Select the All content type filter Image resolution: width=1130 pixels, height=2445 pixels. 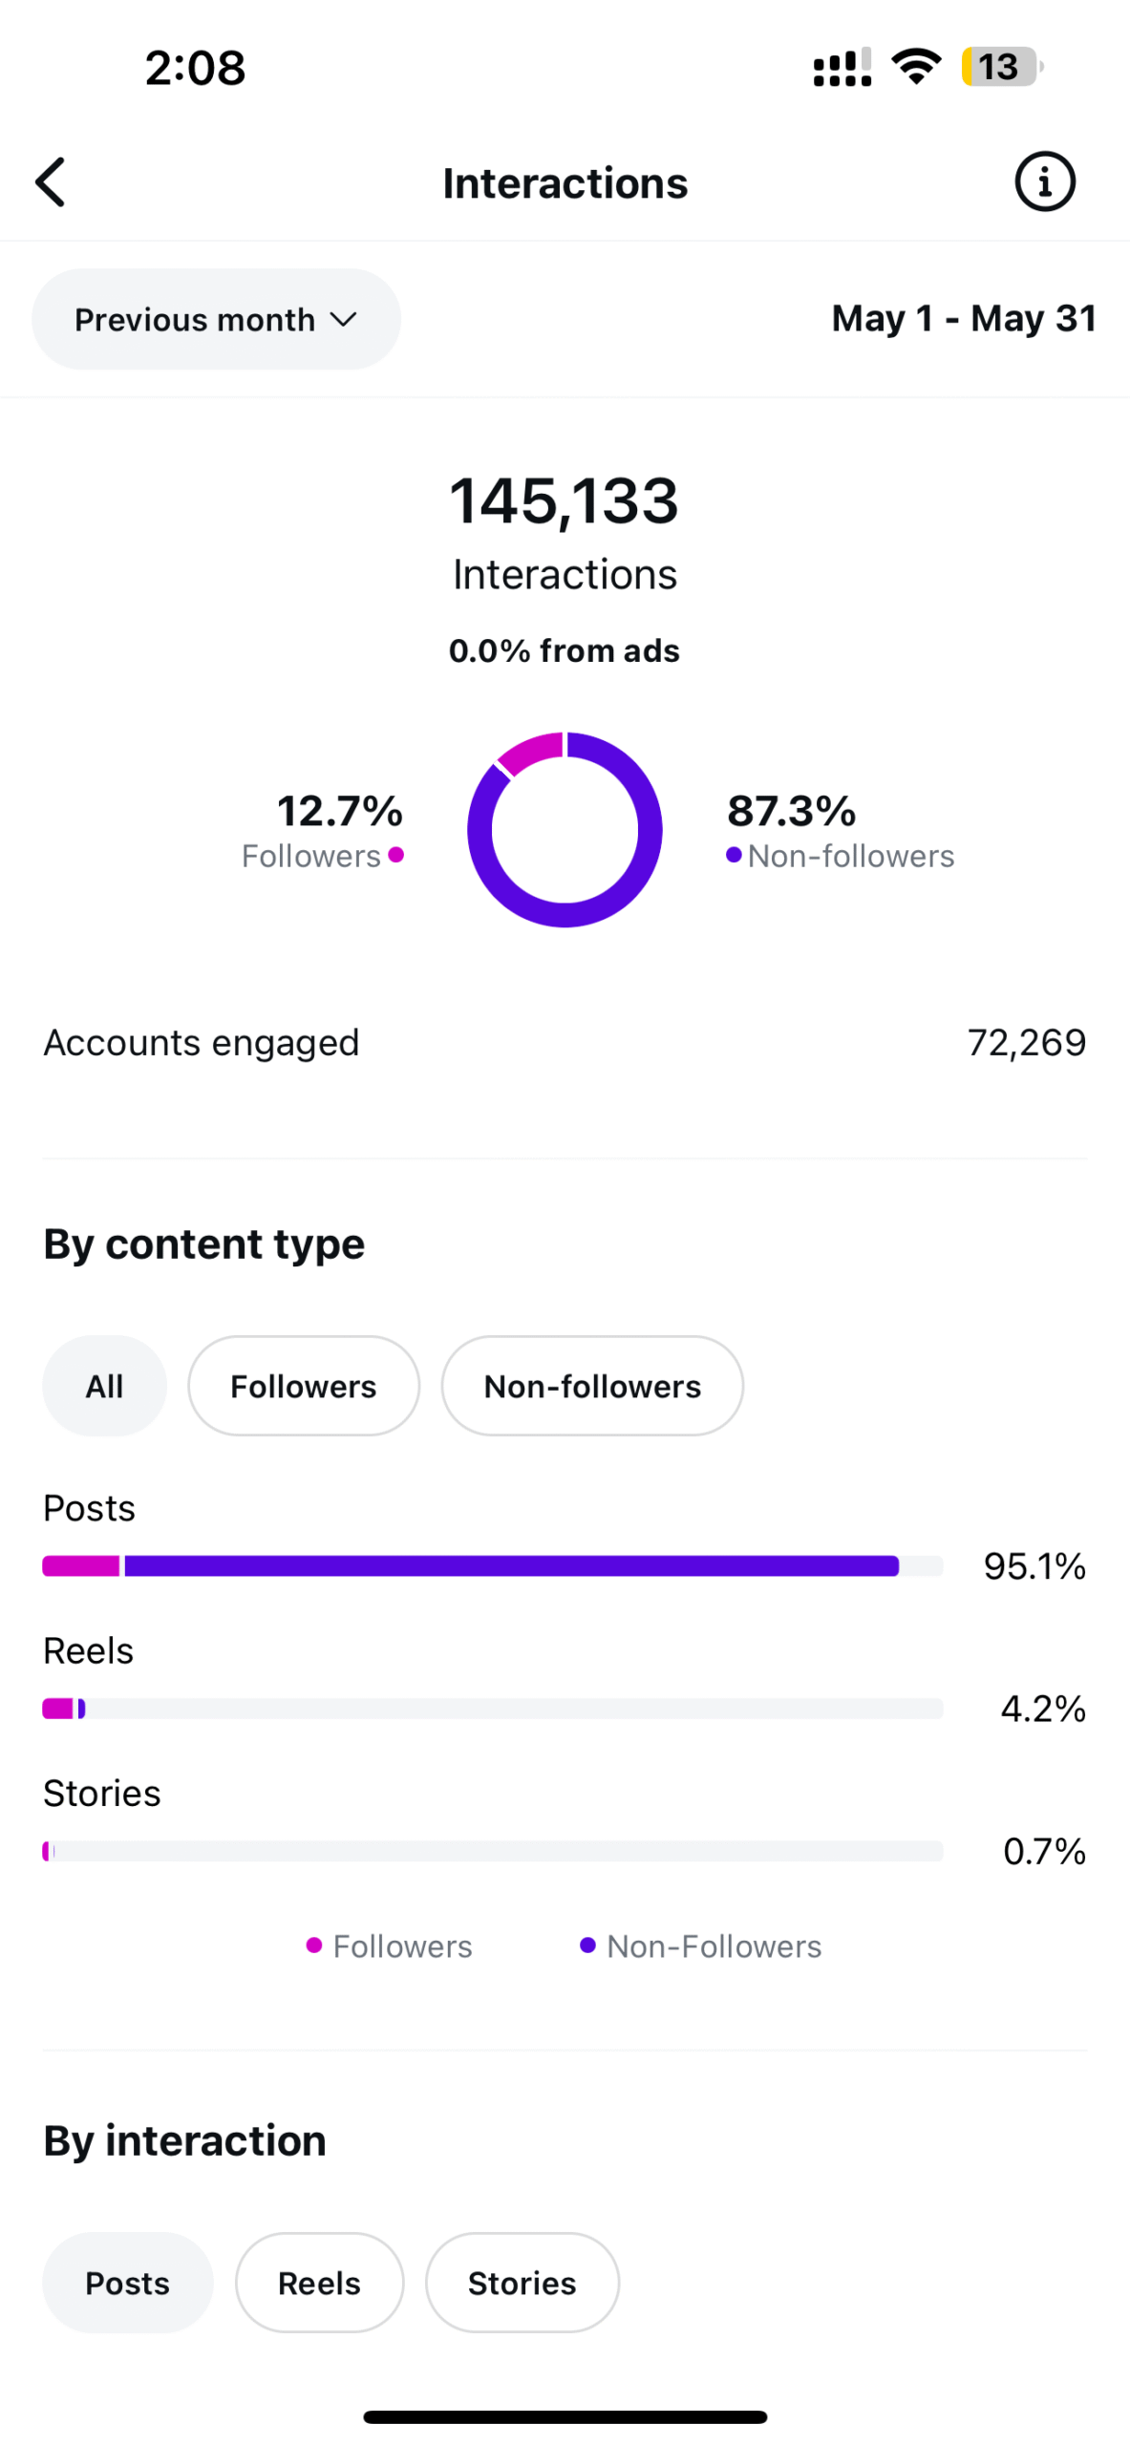point(104,1386)
